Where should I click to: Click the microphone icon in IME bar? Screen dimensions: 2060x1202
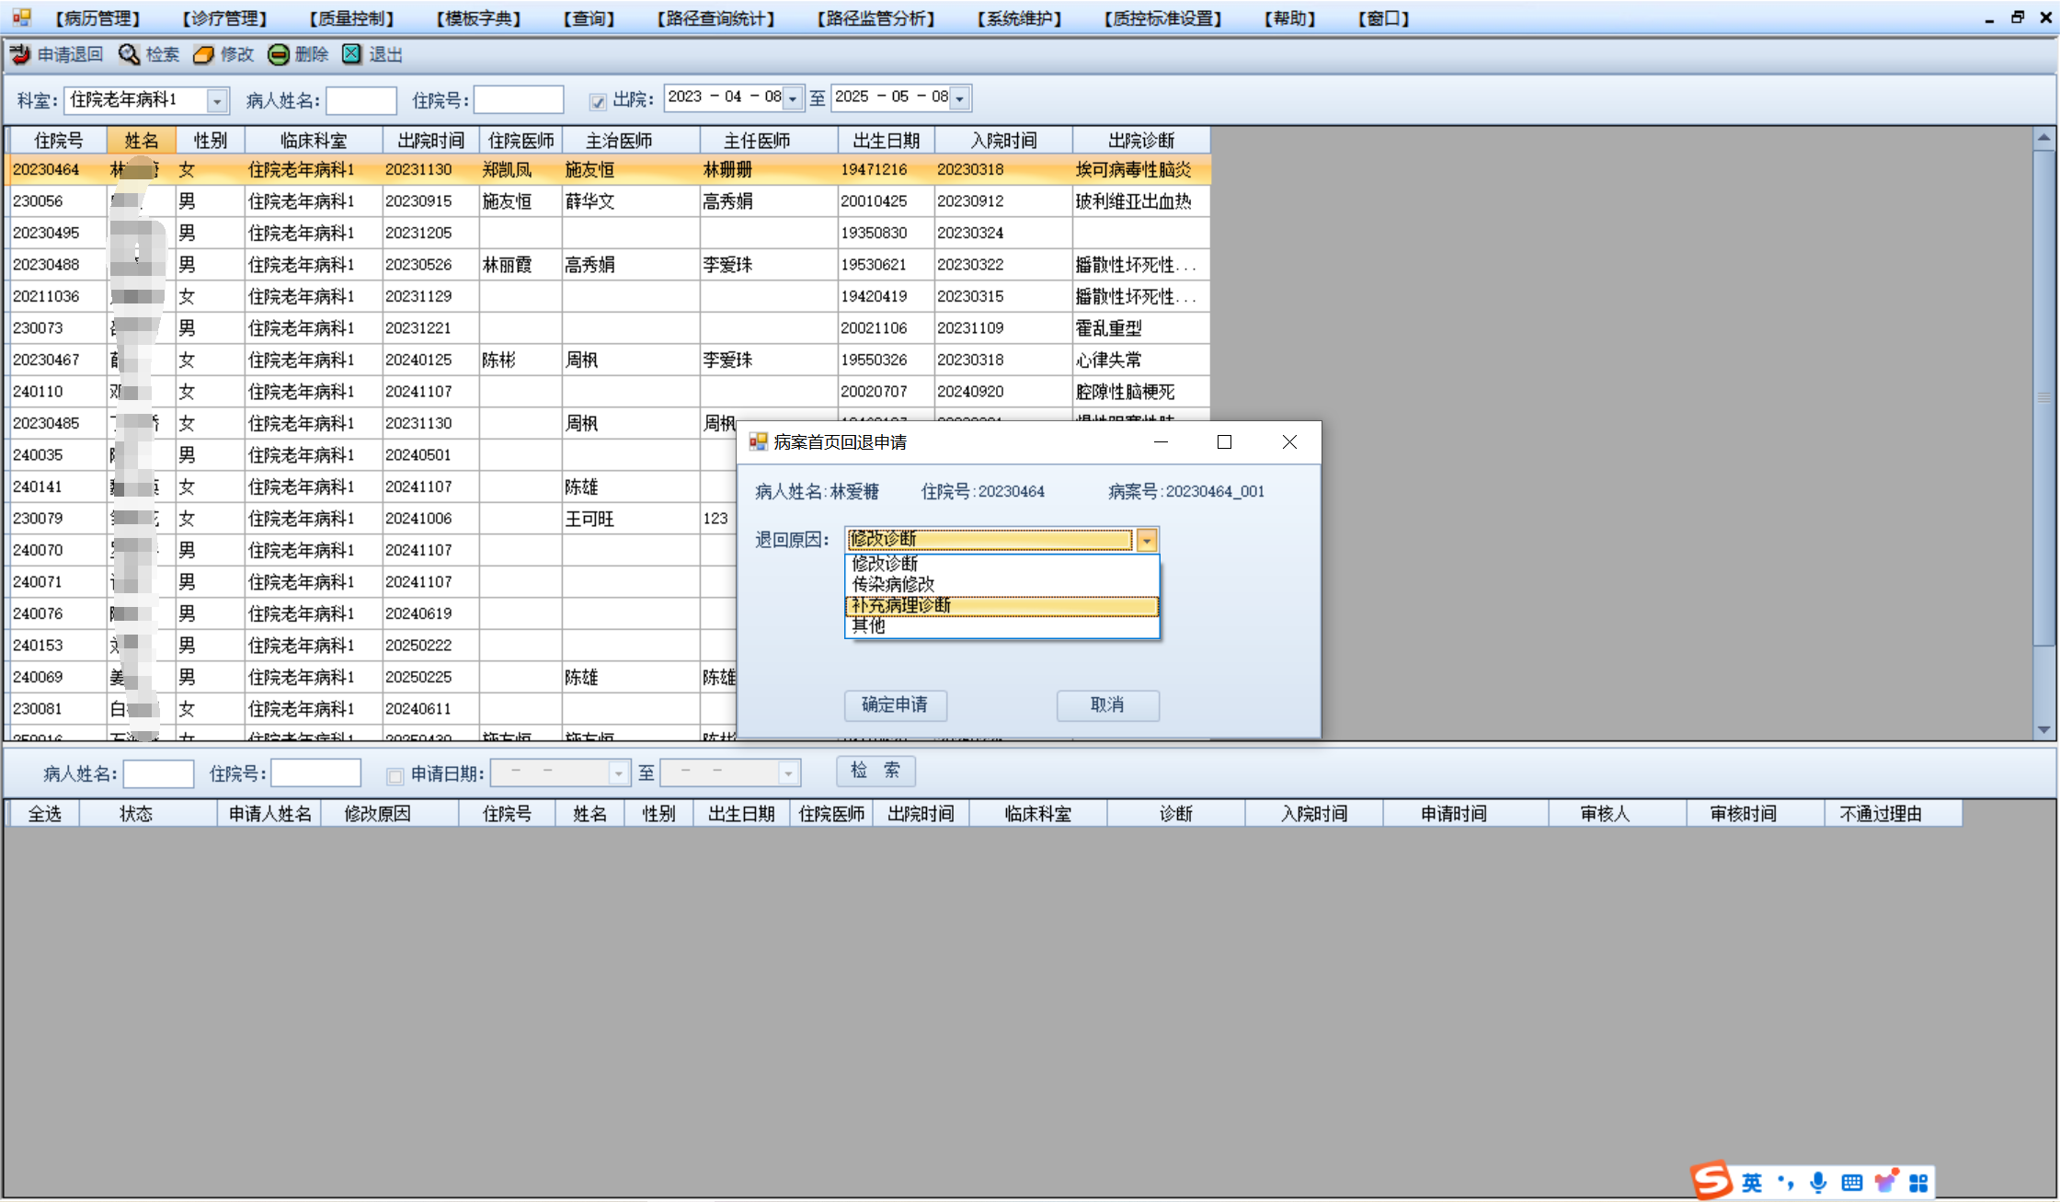[x=1818, y=1183]
